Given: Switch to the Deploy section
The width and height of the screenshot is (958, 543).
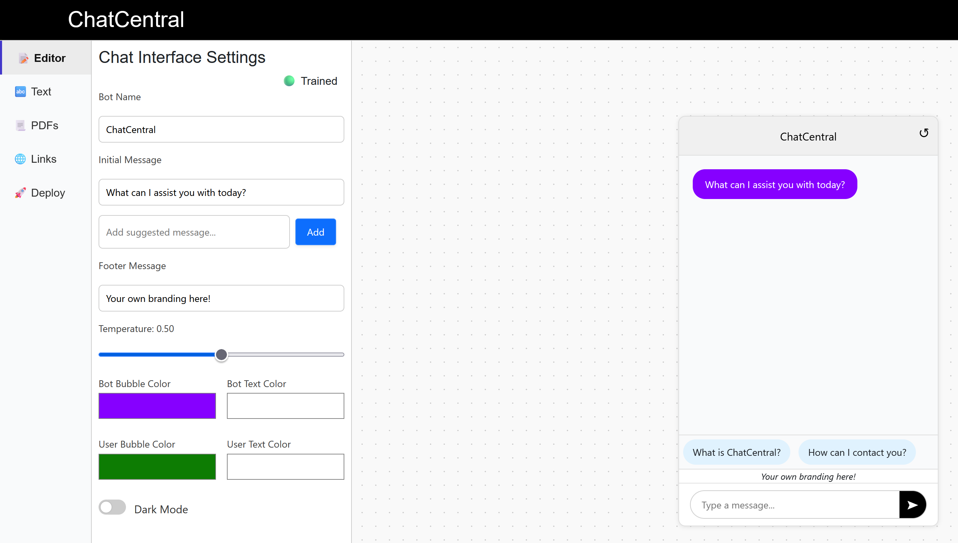Looking at the screenshot, I should (x=48, y=193).
